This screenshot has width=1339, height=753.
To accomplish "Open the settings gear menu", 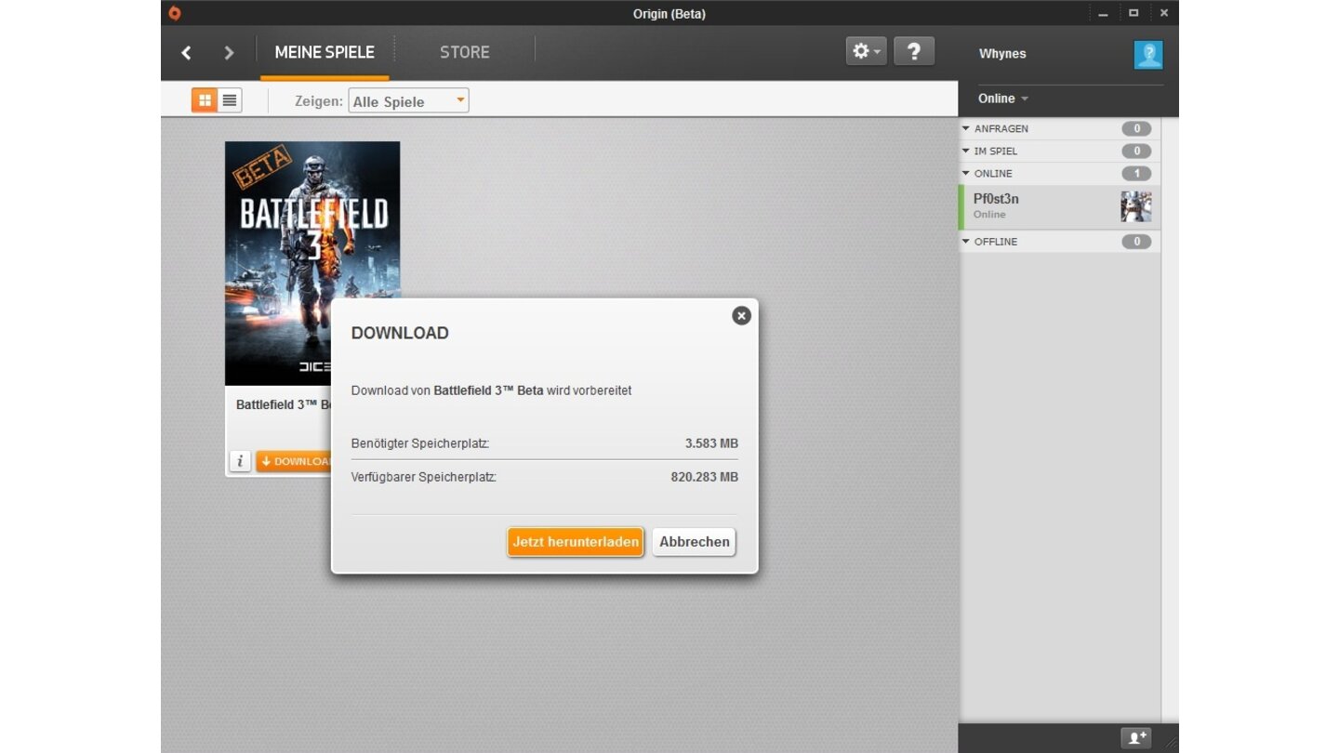I will (x=866, y=51).
